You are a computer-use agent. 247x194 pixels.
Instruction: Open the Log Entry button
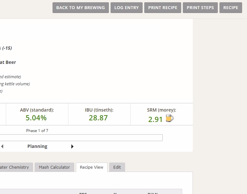point(126,7)
